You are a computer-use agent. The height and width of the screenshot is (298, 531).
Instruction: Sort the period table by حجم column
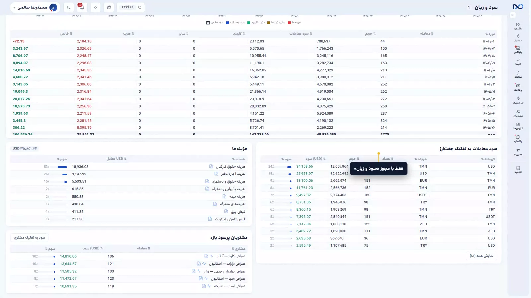pos(370,34)
